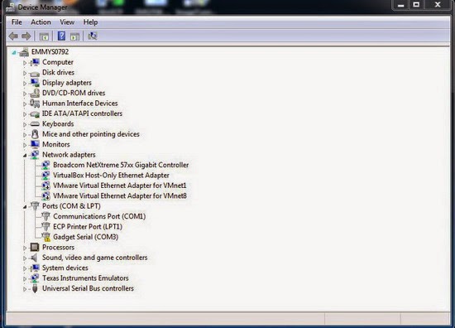The height and width of the screenshot is (328, 455).
Task: Expand the Computer node
Action: point(25,63)
